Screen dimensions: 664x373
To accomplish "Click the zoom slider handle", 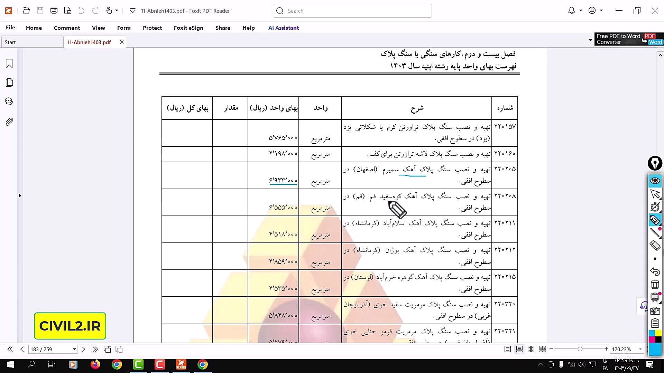I will click(580, 349).
